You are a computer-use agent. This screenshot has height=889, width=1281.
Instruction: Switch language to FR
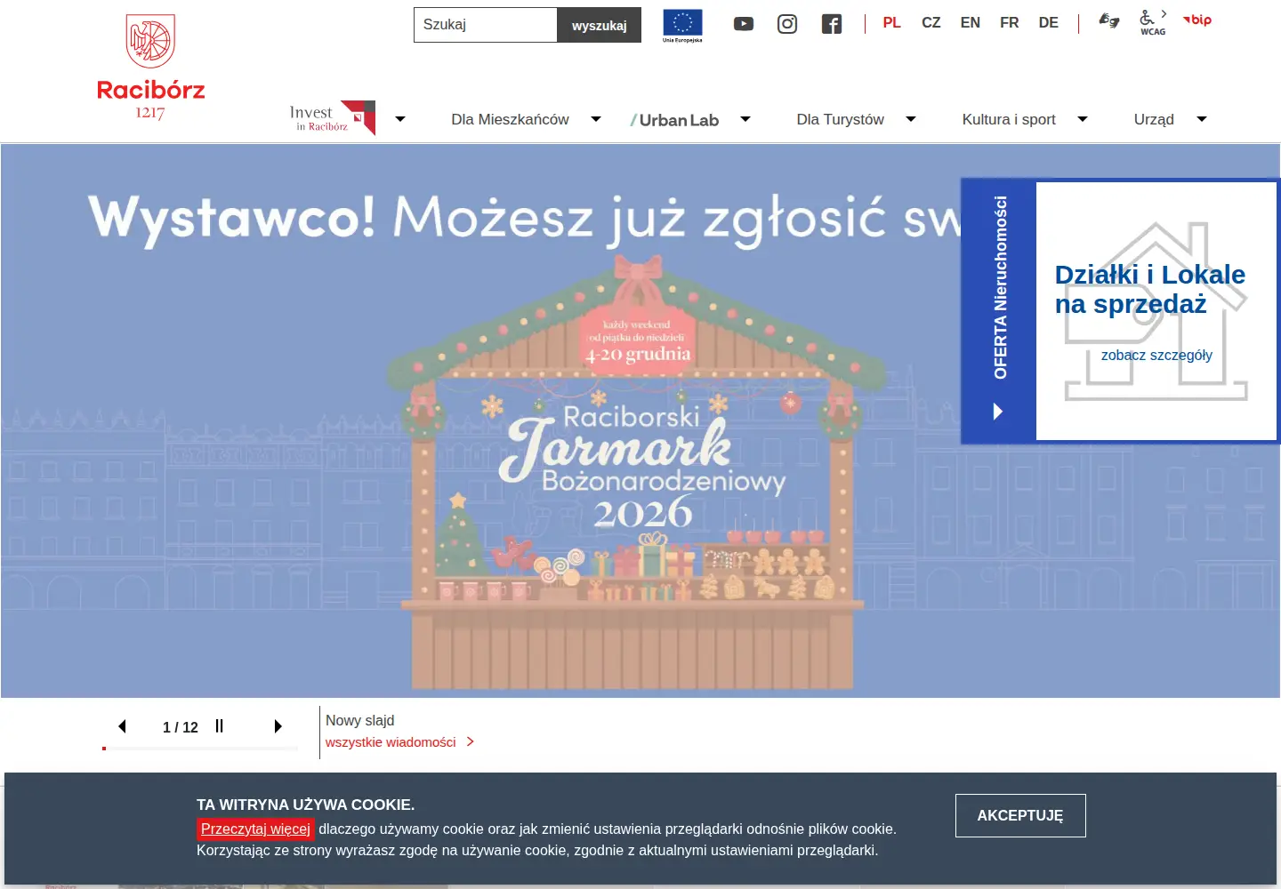(x=1010, y=23)
